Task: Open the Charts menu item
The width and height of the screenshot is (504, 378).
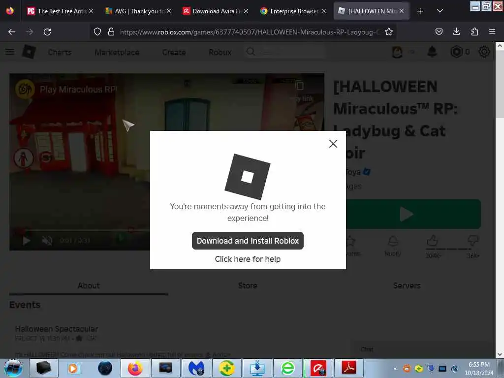Action: (60, 52)
